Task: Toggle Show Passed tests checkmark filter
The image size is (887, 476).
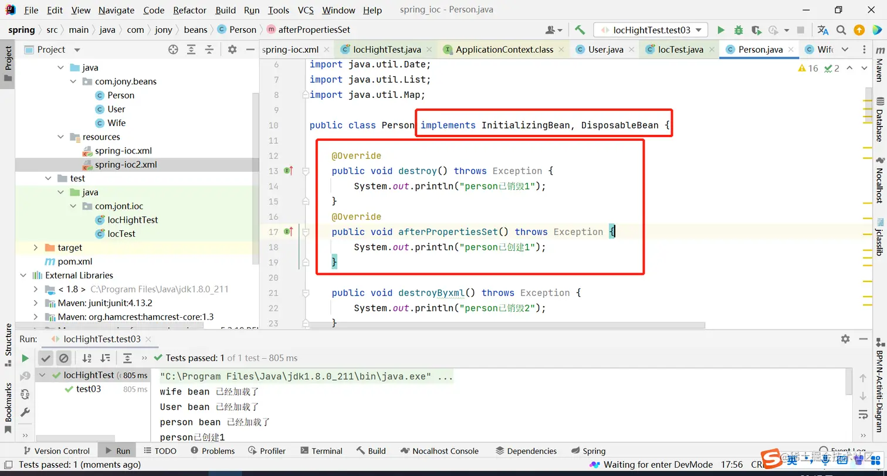Action: [x=46, y=358]
